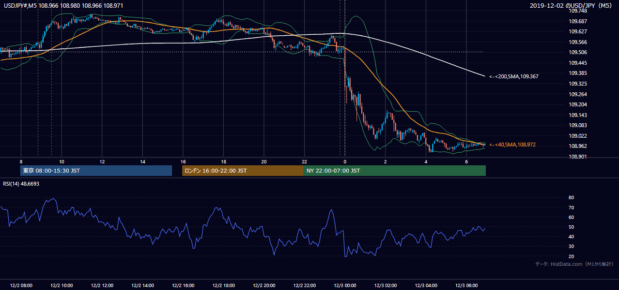Click RSI level 50 on the axis
This screenshot has height=290, width=619.
click(572, 227)
